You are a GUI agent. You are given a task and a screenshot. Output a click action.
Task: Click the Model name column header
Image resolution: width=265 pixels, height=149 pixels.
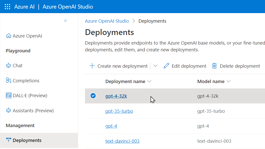pos(211,82)
